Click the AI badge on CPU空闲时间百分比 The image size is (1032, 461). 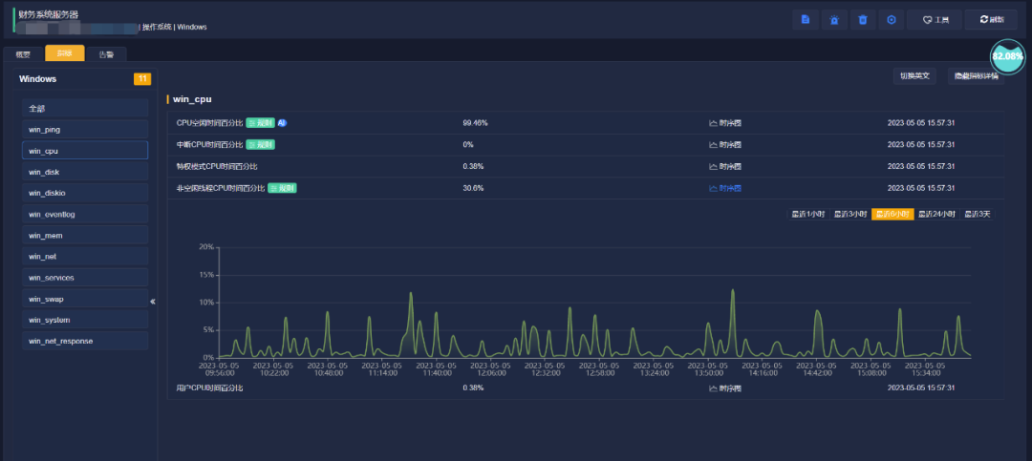point(282,123)
